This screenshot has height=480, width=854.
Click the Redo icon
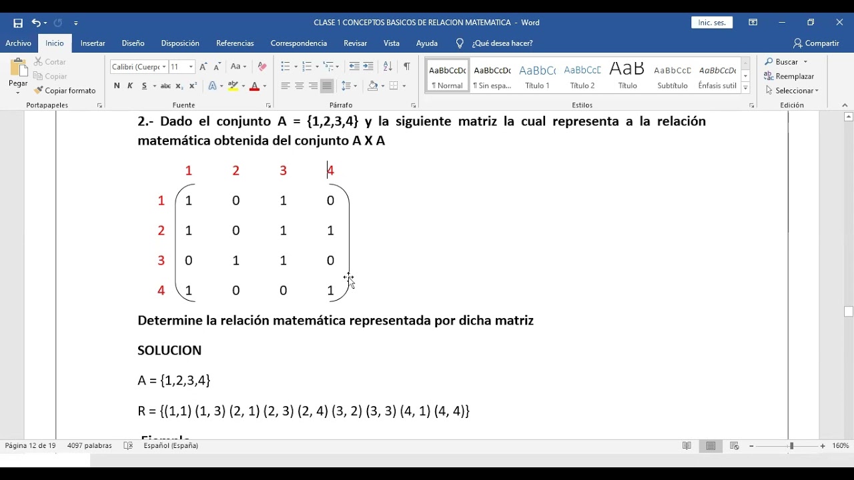click(x=58, y=23)
